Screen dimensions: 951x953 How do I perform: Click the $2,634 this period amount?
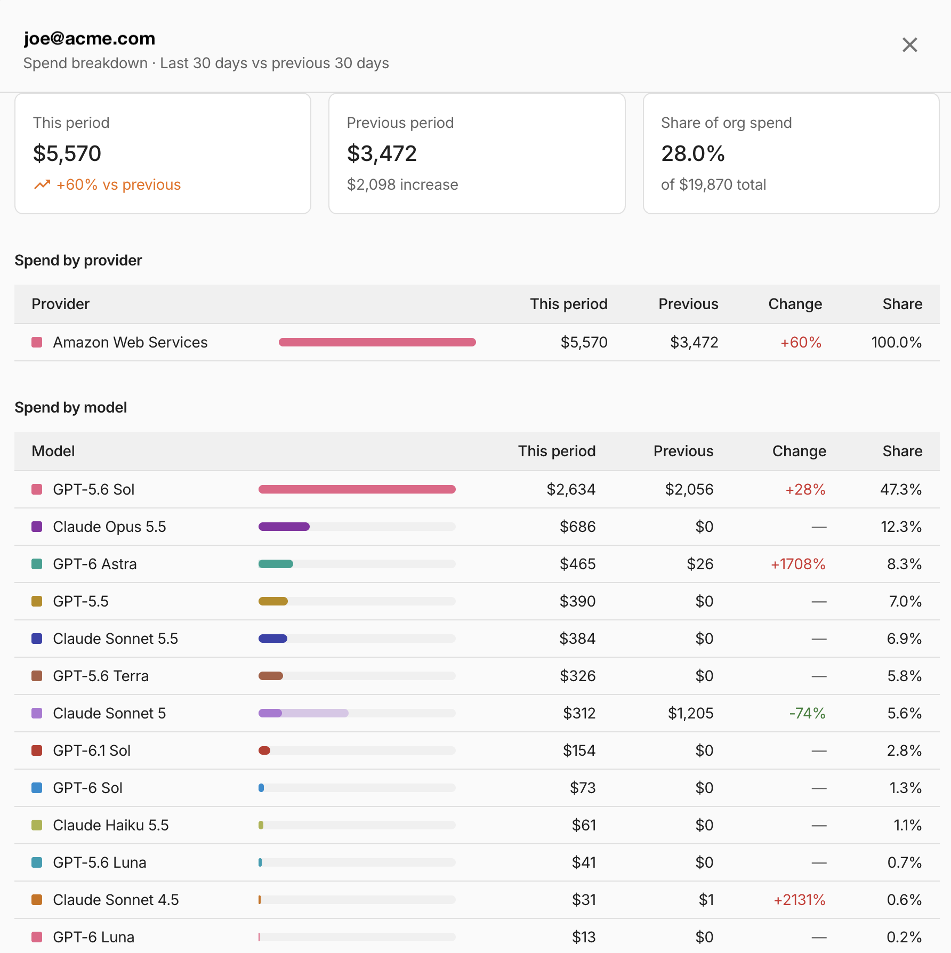click(571, 489)
